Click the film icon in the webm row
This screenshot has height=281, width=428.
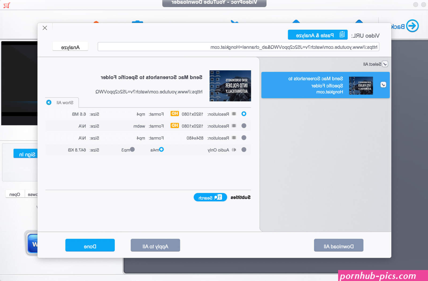tap(234, 126)
